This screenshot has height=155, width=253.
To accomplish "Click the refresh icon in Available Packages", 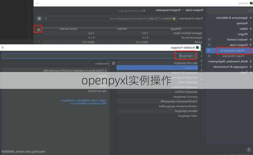I will pos(113,63).
